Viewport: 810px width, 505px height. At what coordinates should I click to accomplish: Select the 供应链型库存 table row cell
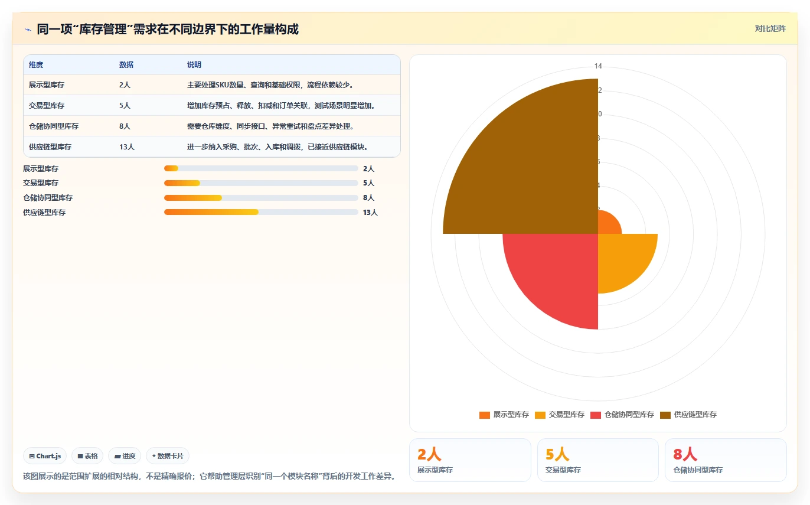(x=50, y=147)
